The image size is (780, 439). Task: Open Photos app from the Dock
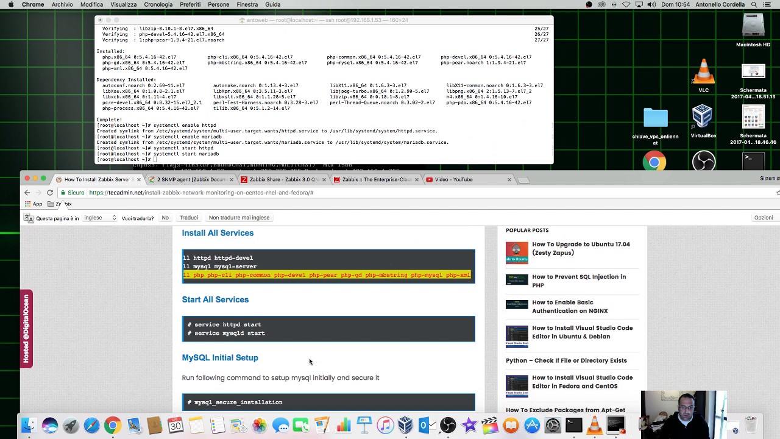point(260,426)
